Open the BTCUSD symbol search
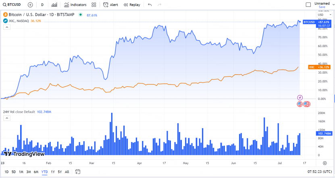The height and width of the screenshot is (178, 335). pos(12,5)
